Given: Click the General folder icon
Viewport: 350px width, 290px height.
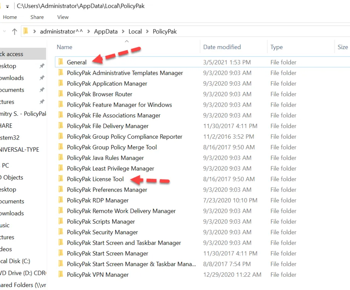Looking at the screenshot, I should pos(61,62).
